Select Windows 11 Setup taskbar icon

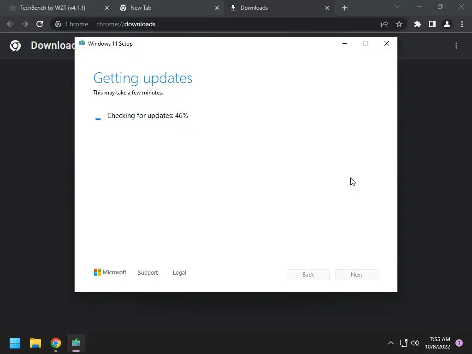point(76,343)
